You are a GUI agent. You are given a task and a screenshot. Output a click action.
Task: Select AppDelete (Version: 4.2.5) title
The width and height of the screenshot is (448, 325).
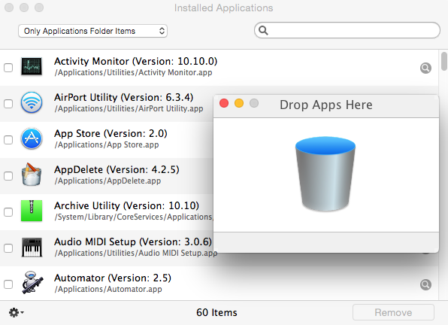click(x=117, y=169)
